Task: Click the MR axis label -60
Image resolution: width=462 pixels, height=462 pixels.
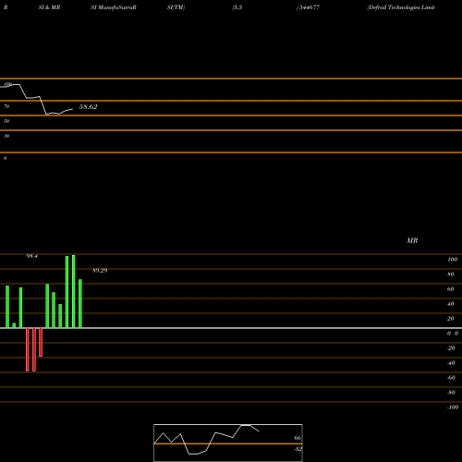Action: point(451,378)
